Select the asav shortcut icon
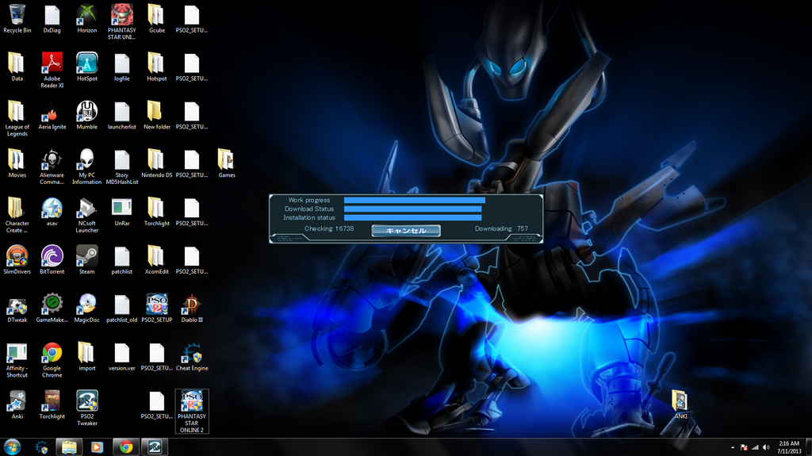812x456 pixels. (x=52, y=212)
